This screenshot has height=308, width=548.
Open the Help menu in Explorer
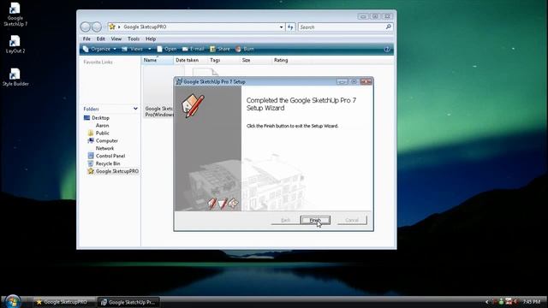tap(151, 38)
